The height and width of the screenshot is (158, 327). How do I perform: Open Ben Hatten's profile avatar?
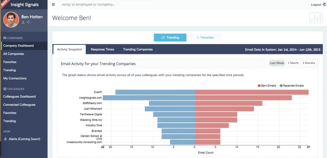[x=11, y=19]
